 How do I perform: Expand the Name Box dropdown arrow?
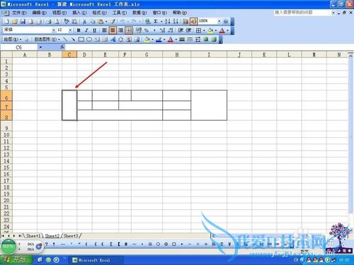click(x=40, y=47)
